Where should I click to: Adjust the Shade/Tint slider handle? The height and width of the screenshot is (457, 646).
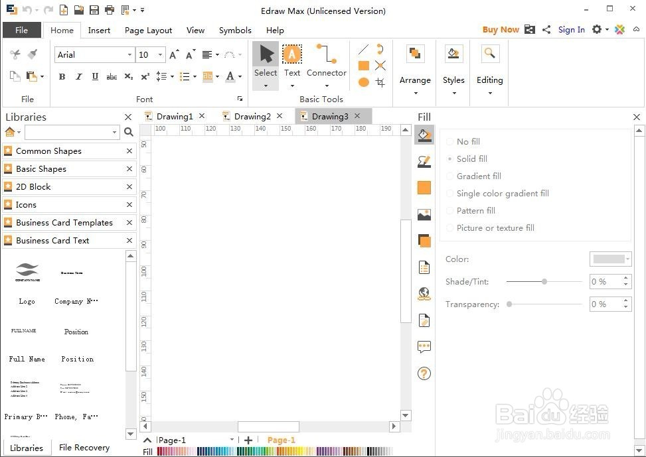tap(544, 282)
